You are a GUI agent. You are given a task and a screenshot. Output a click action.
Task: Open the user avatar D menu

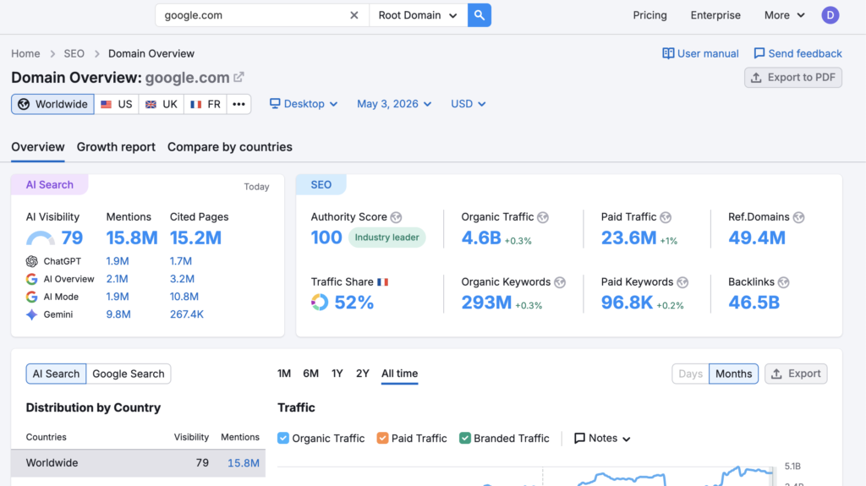point(830,15)
